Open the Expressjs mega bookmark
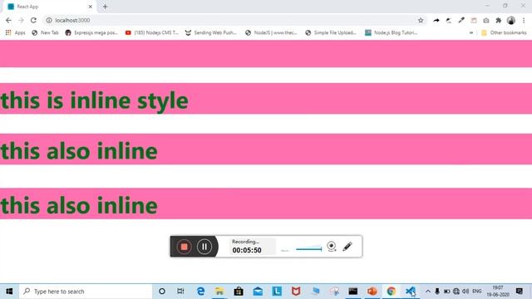This screenshot has height=299, width=532. click(x=91, y=32)
